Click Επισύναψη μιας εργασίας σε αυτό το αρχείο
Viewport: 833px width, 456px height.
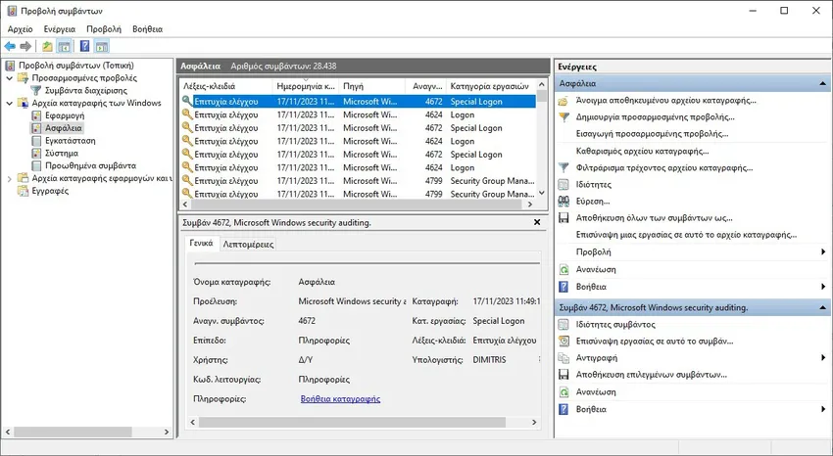pos(686,235)
